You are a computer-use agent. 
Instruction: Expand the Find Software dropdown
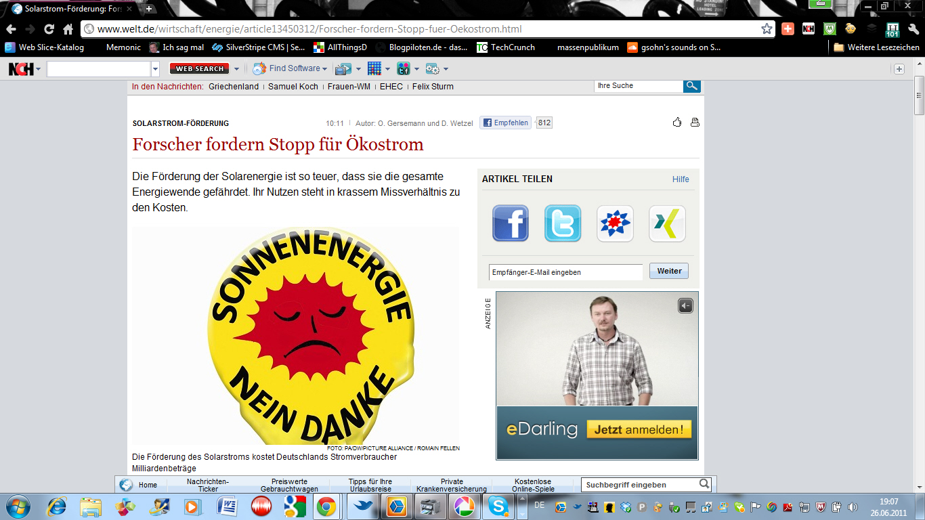click(x=324, y=69)
